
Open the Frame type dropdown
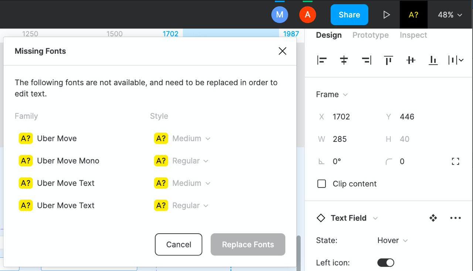click(332, 95)
